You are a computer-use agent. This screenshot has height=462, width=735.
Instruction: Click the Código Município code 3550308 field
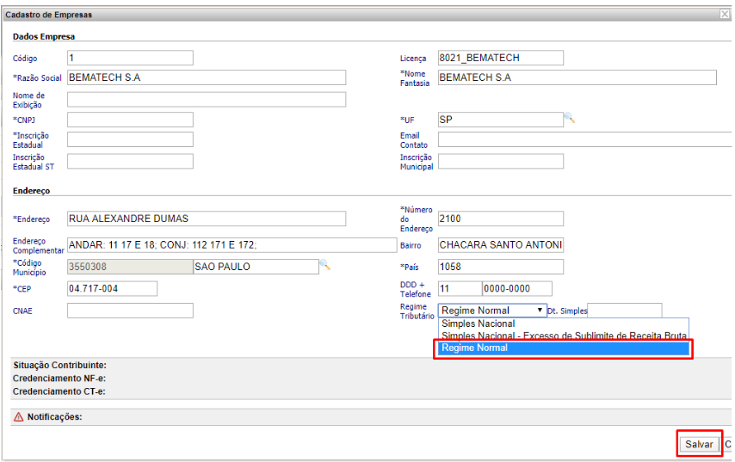[130, 267]
